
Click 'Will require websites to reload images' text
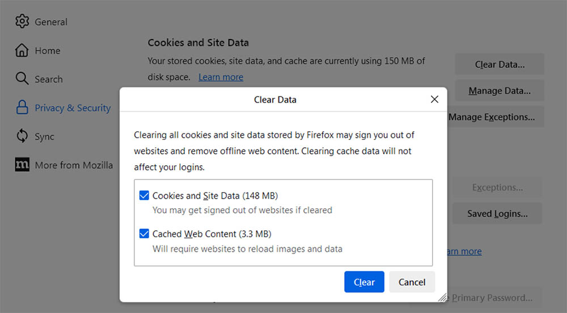click(247, 248)
